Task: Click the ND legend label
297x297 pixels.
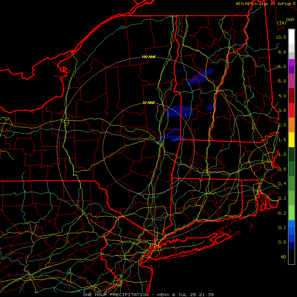Action: (283, 257)
